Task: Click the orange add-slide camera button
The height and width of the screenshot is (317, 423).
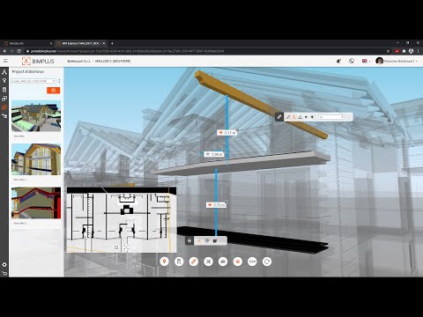Action: 53,91
